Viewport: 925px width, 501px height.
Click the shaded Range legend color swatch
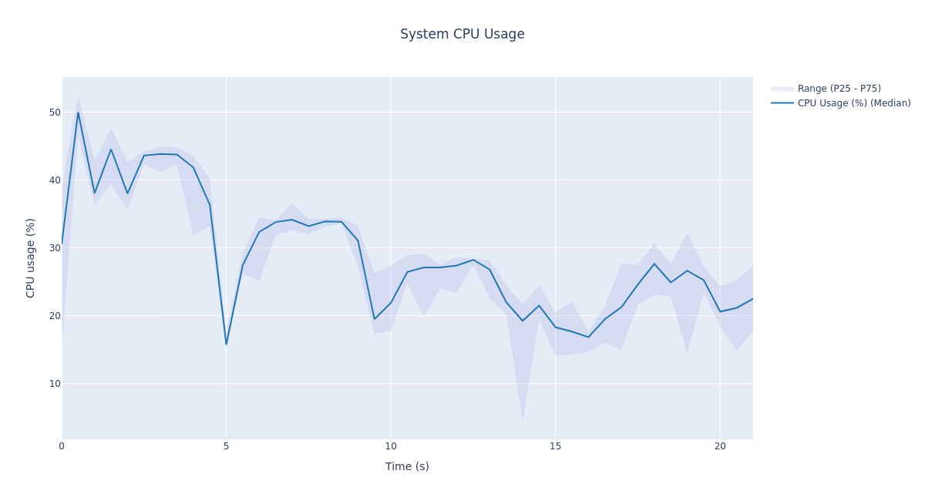click(782, 89)
